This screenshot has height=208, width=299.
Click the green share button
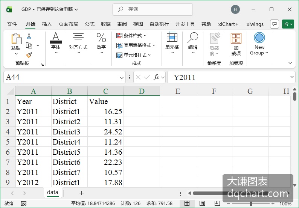288,24
